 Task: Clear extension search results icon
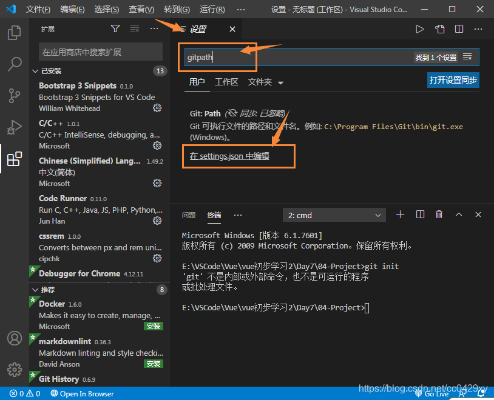pos(135,29)
